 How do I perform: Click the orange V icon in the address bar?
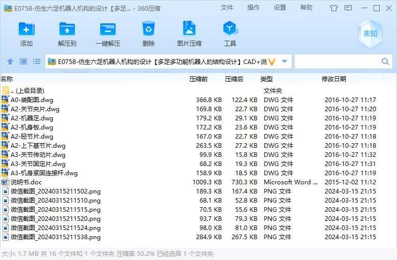coord(272,61)
